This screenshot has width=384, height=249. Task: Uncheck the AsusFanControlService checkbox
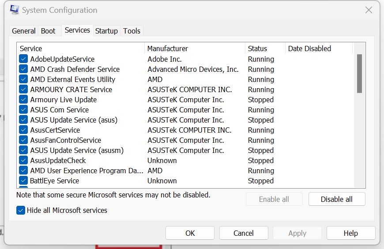pos(23,140)
